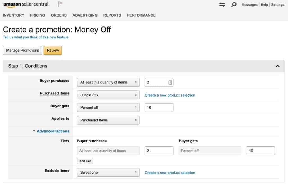
Task: Collapse the Step 1: Conditions section
Action: (278, 66)
